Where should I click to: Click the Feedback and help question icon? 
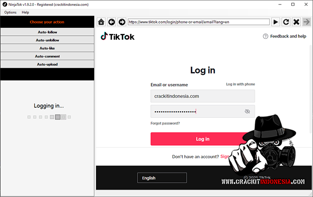[265, 36]
